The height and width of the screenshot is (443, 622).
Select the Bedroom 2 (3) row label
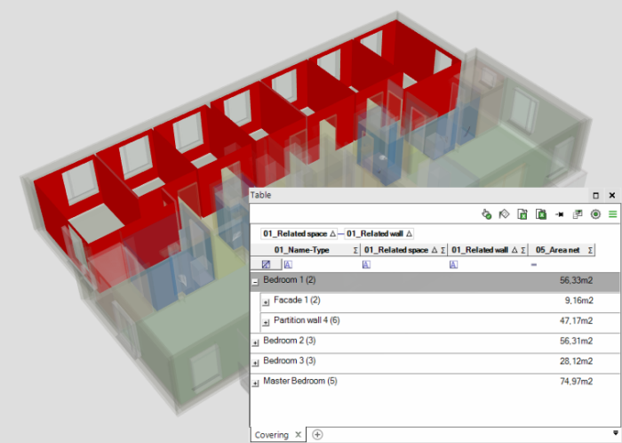point(289,341)
